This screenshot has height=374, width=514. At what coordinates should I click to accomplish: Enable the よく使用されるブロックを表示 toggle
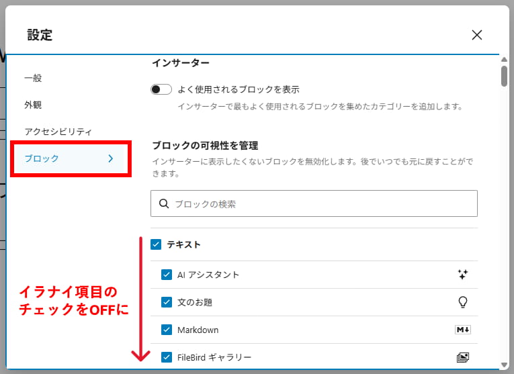(x=161, y=89)
